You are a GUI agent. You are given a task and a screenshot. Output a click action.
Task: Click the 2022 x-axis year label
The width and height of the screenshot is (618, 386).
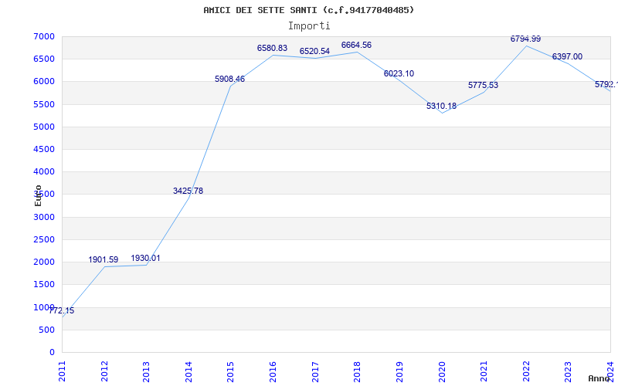[x=526, y=371]
